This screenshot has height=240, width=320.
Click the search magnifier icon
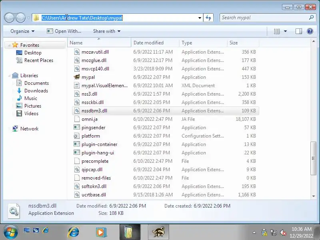(311, 18)
